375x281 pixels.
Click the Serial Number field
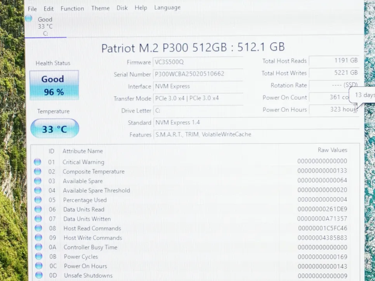(x=198, y=74)
